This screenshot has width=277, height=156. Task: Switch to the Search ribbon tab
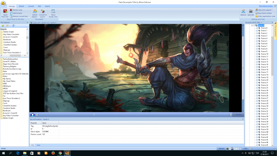coord(47,6)
